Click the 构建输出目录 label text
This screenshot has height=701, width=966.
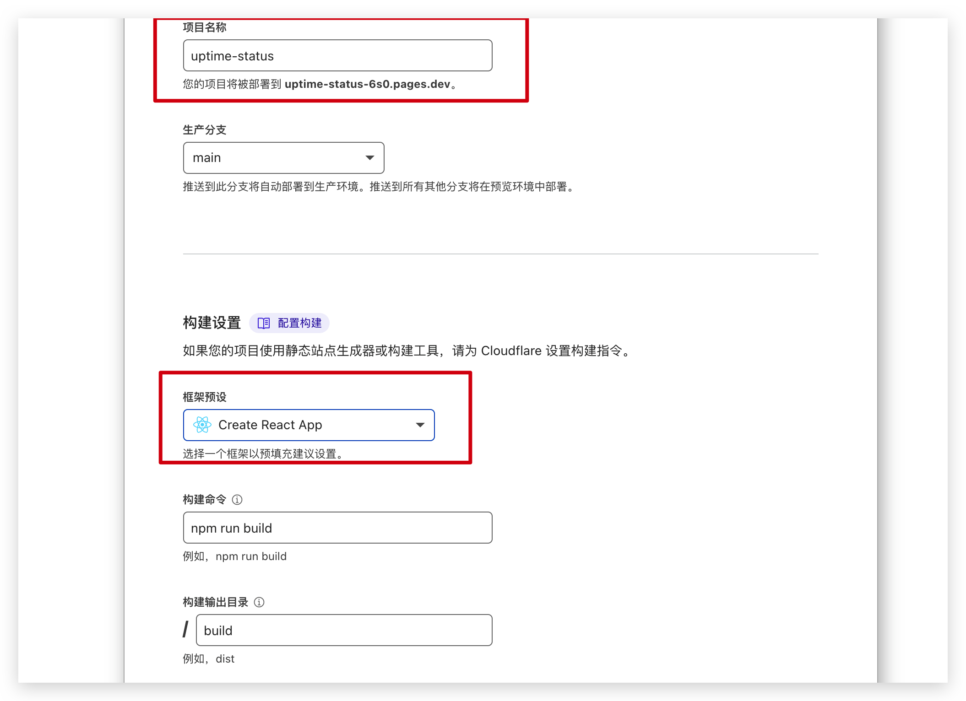215,602
